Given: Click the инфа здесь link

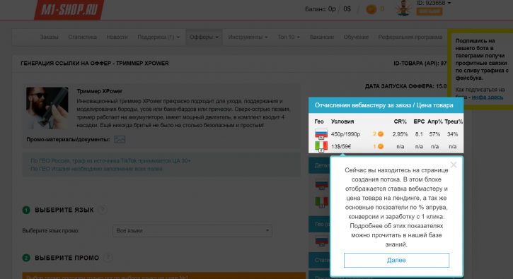Looking at the screenshot, I should [x=487, y=97].
